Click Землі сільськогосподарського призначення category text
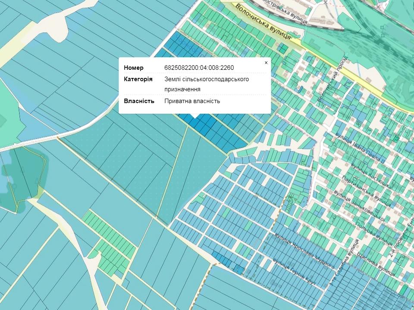This screenshot has height=310, width=414. coord(207,84)
